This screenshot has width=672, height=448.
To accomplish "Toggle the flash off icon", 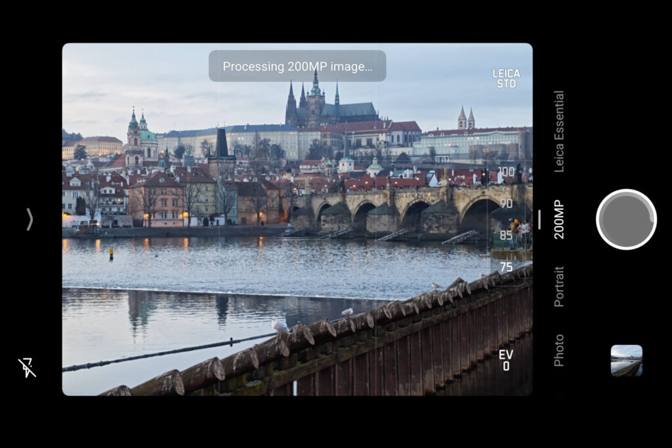I will tap(27, 367).
